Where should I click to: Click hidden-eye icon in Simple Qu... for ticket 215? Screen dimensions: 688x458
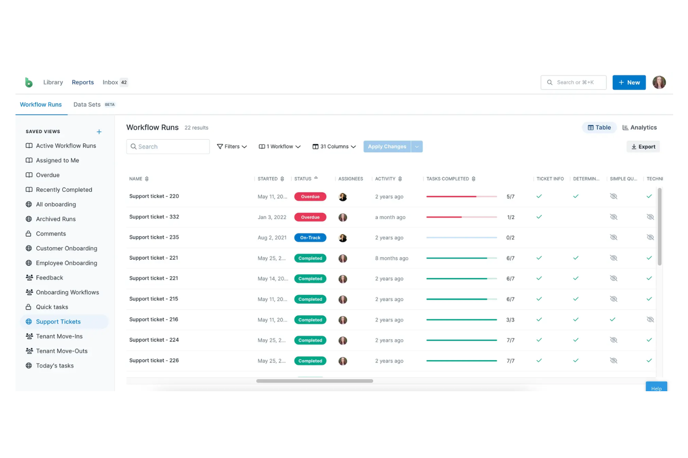pos(614,299)
